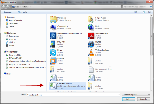154x104 pixels.
Task: Click the Cancelar button
Action: click(143, 99)
